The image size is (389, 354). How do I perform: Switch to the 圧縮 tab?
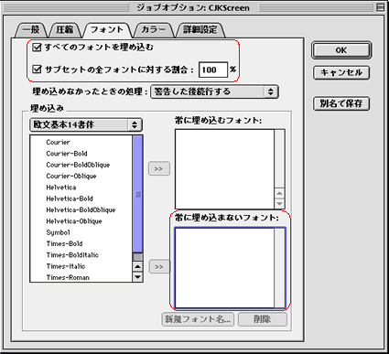tap(65, 29)
